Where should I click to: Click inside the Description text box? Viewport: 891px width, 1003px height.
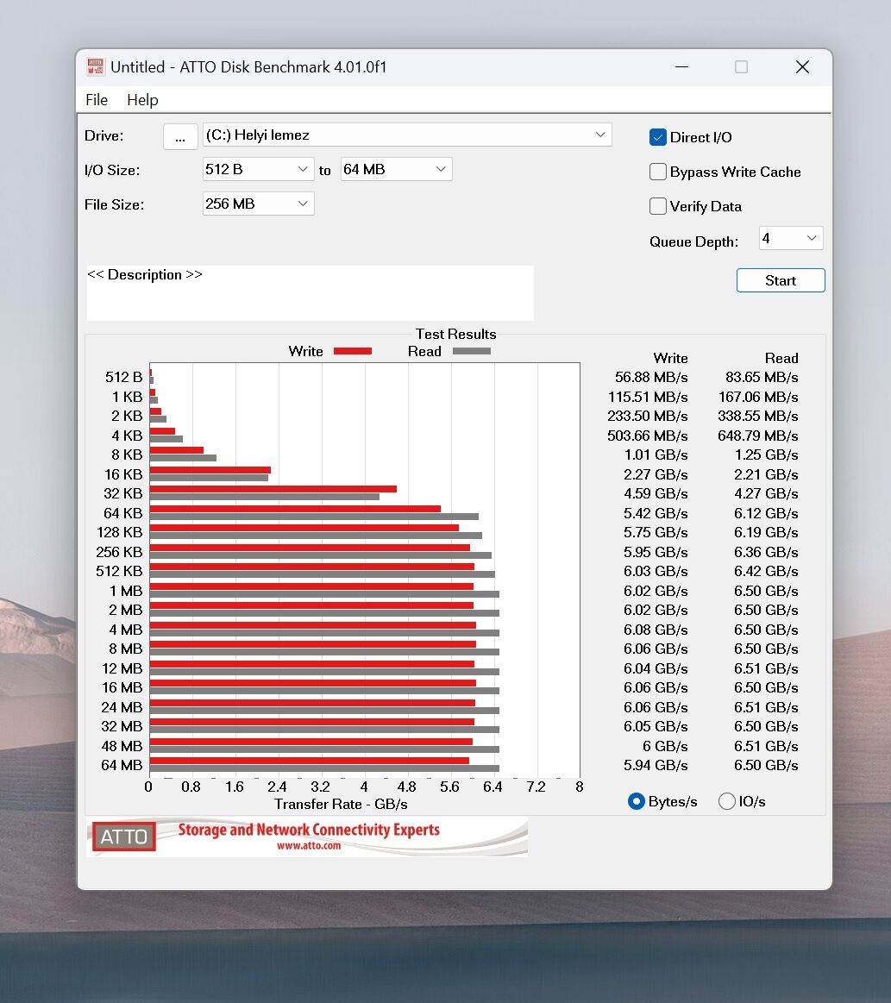click(x=311, y=293)
